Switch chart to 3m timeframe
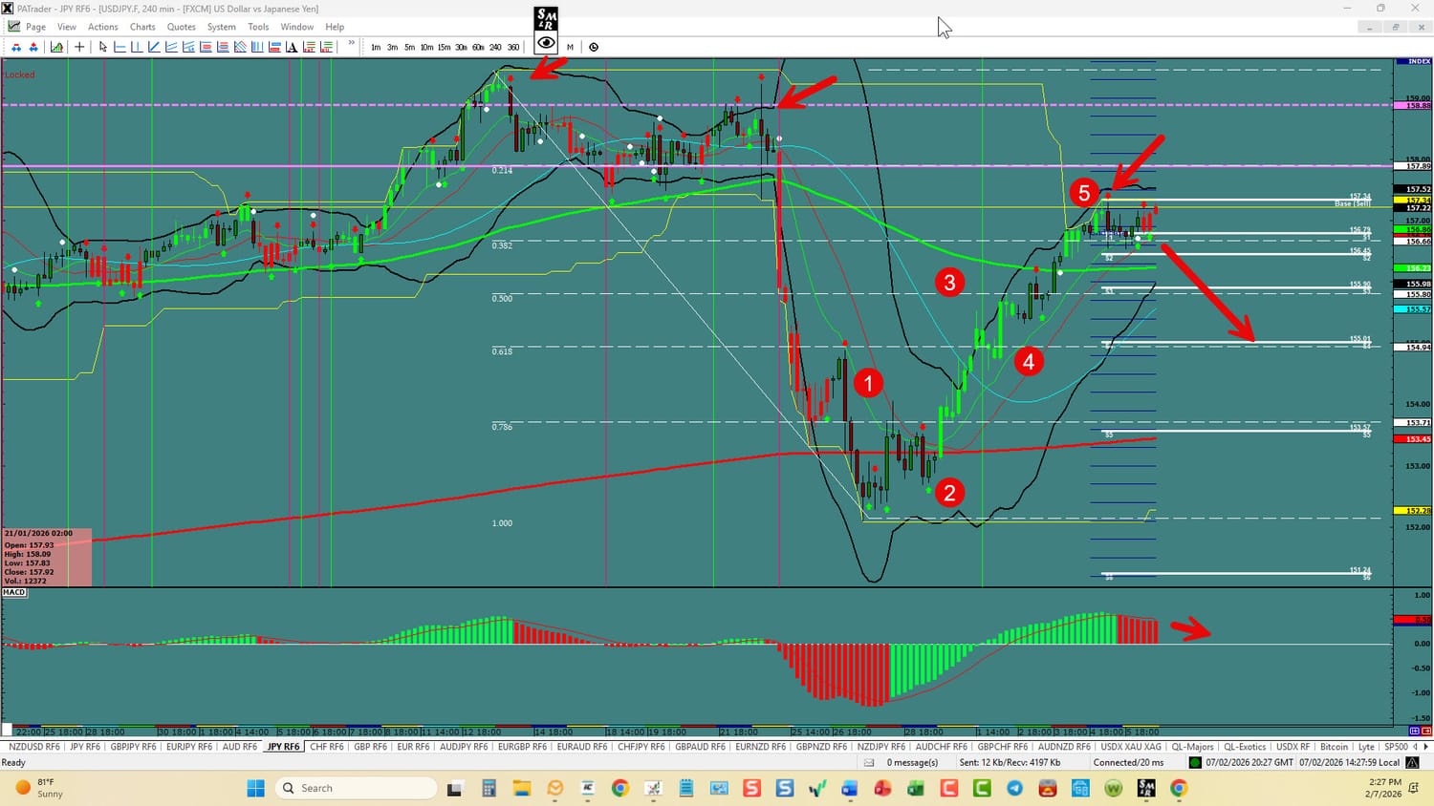The image size is (1434, 806). click(x=392, y=47)
